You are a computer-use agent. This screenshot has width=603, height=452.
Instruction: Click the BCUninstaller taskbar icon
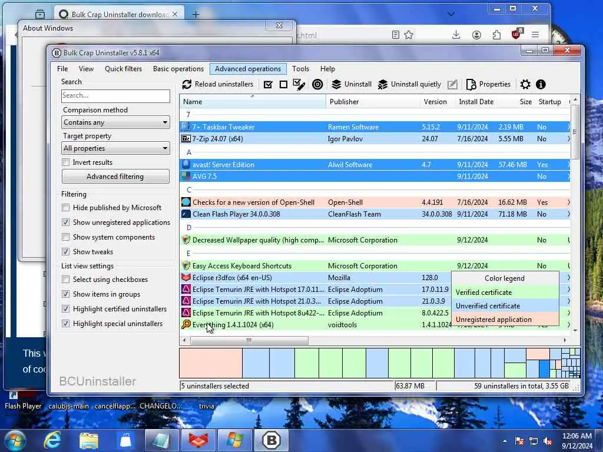271,440
